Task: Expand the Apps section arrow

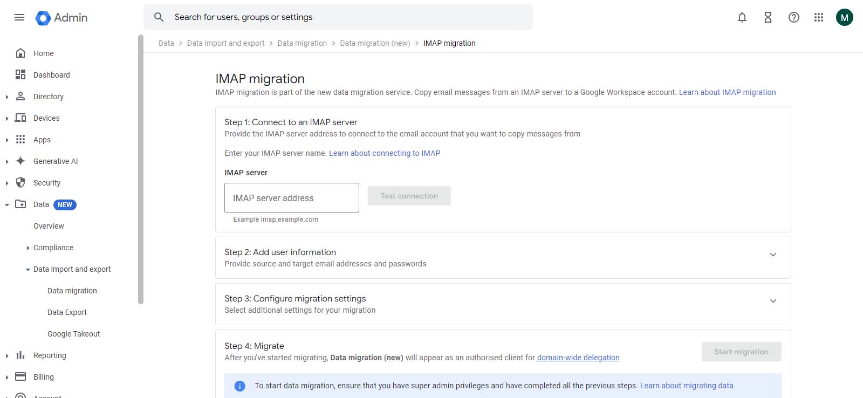Action: click(6, 140)
